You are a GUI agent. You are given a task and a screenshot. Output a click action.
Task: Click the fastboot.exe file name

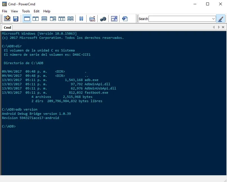tap(96, 93)
